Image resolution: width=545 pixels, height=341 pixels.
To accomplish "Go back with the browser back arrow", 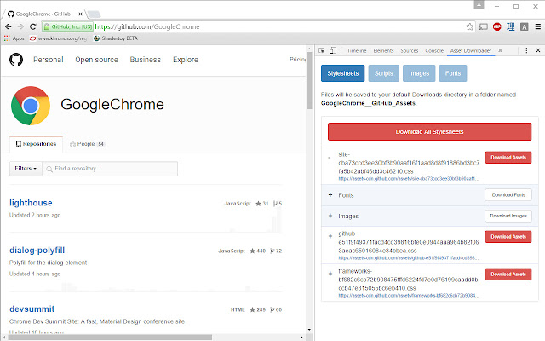I will pyautogui.click(x=9, y=26).
